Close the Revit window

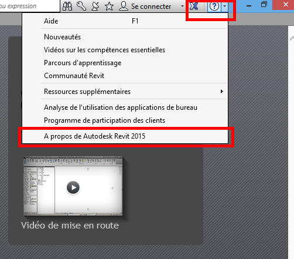pyautogui.click(x=286, y=5)
